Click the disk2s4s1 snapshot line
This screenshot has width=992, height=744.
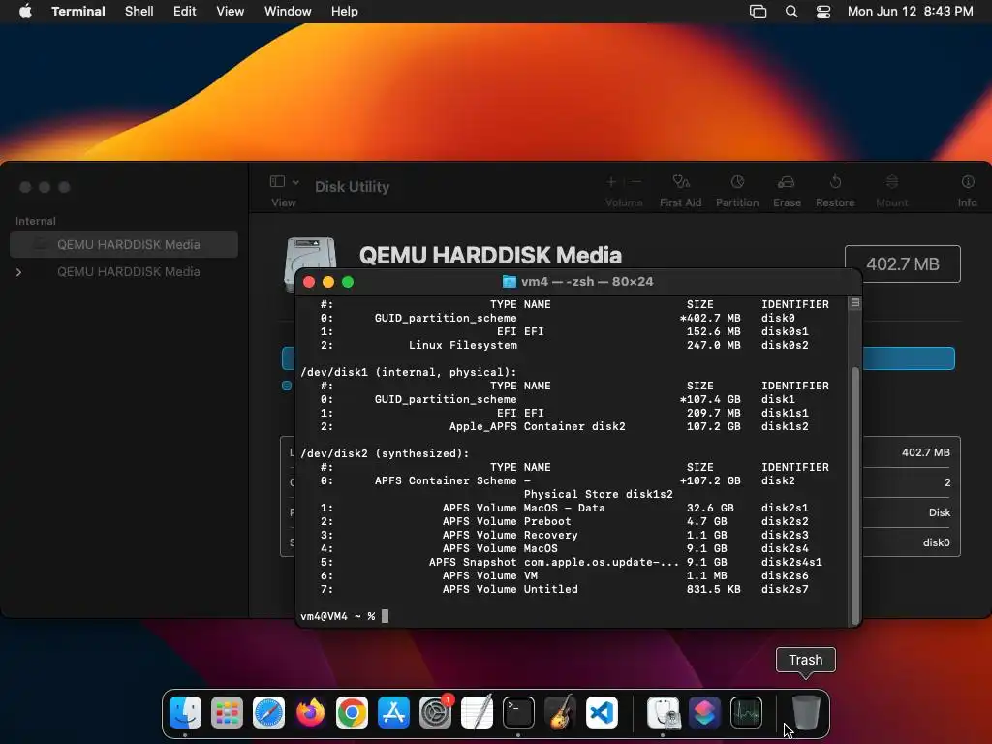(x=572, y=562)
